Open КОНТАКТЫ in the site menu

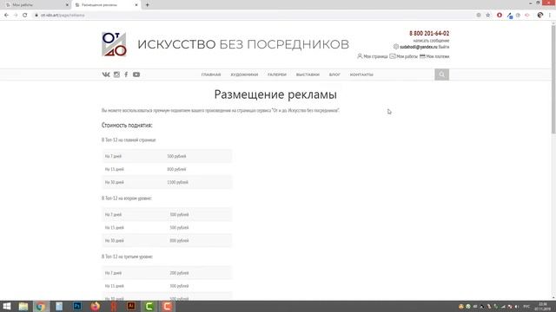click(x=361, y=75)
